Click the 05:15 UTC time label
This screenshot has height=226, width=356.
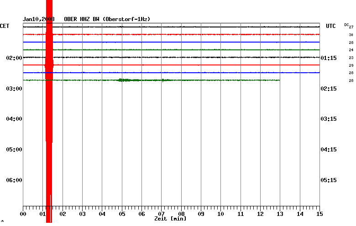click(329, 180)
